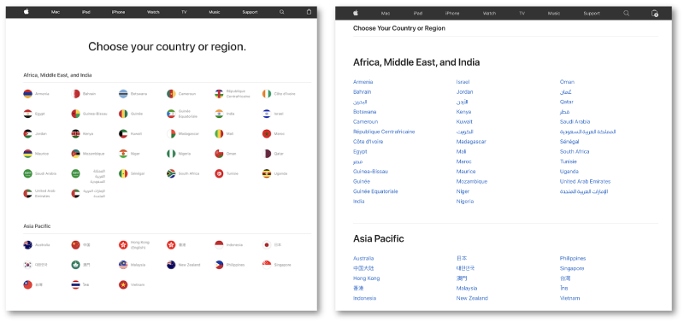The width and height of the screenshot is (684, 322).
Task: Open Support menu in right page navbar
Action: 592,14
